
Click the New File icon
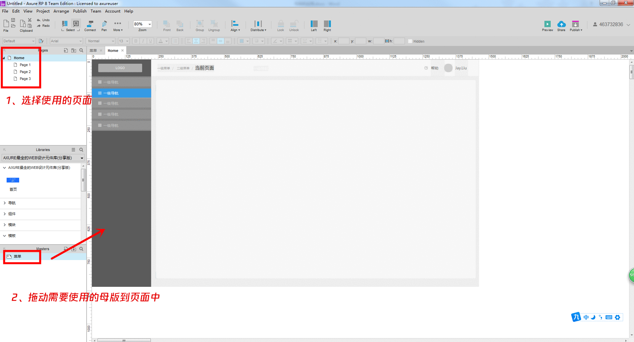click(6, 23)
